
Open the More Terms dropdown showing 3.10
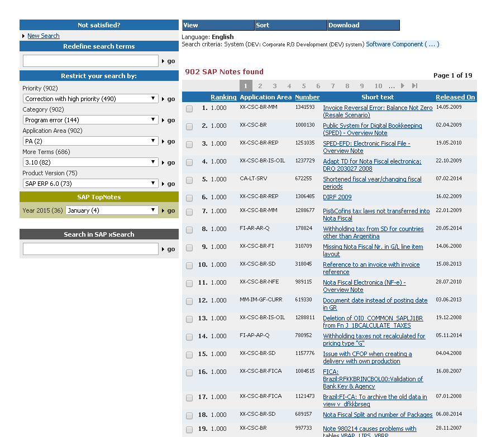(89, 162)
